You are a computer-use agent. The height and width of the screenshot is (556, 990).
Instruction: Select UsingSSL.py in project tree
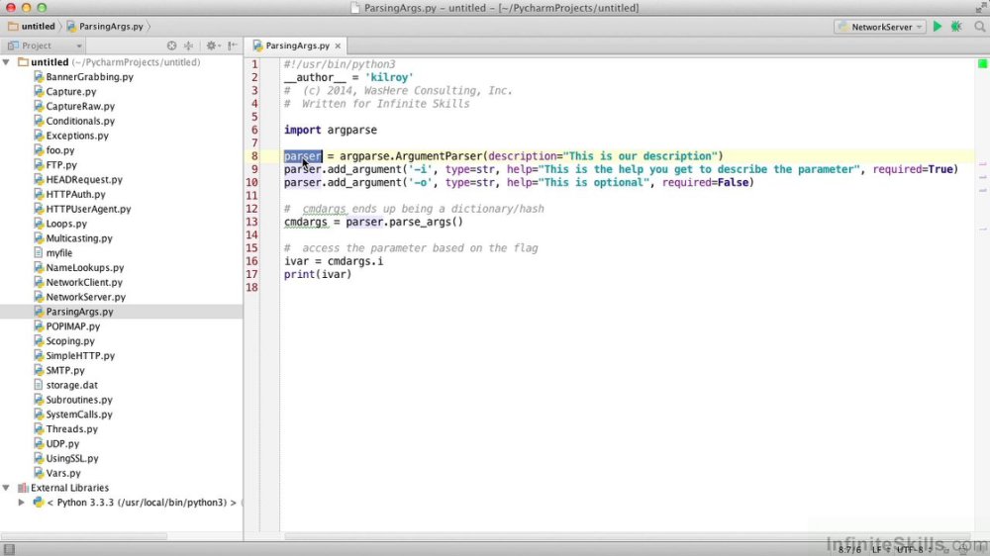[72, 458]
